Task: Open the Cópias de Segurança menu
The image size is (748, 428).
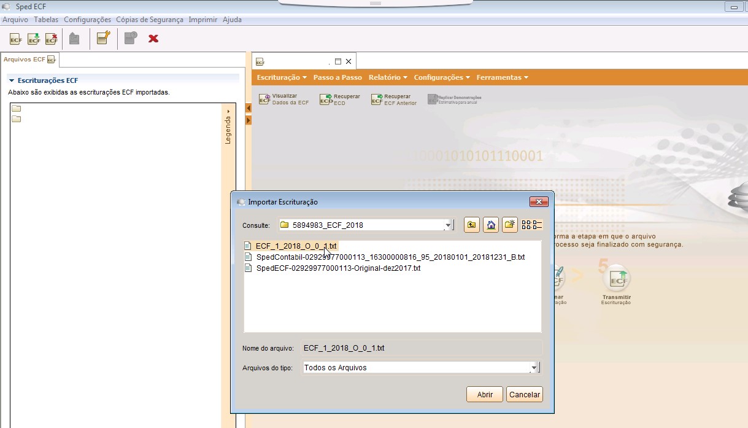Action: 150,20
